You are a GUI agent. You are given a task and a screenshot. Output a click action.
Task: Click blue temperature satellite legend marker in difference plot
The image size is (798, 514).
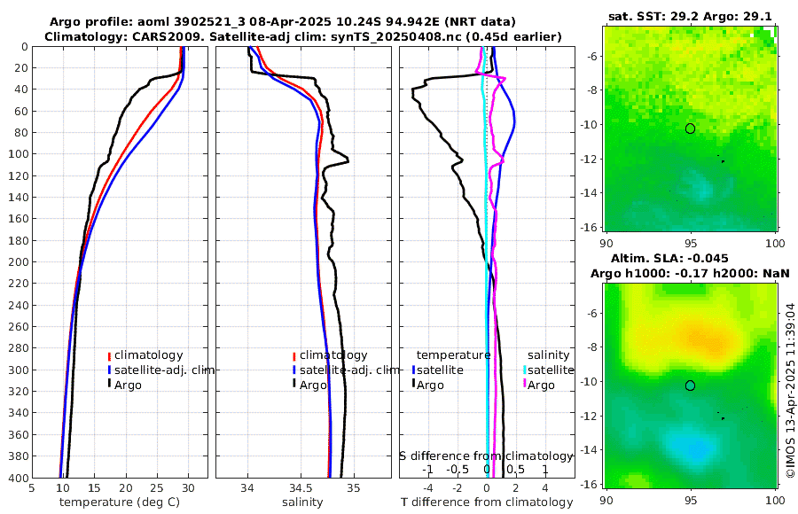(x=413, y=370)
